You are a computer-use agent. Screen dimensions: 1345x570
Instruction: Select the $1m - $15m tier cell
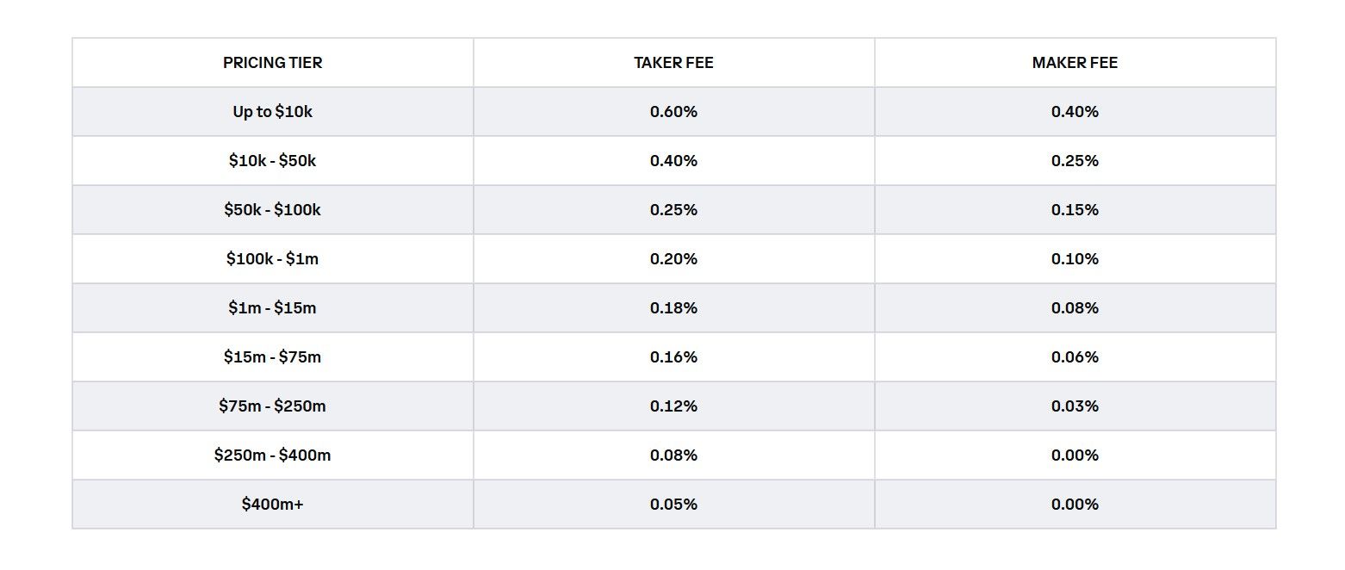272,308
